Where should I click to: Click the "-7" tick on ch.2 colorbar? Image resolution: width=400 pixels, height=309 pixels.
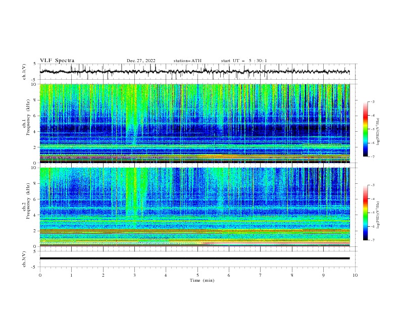tap(372, 240)
